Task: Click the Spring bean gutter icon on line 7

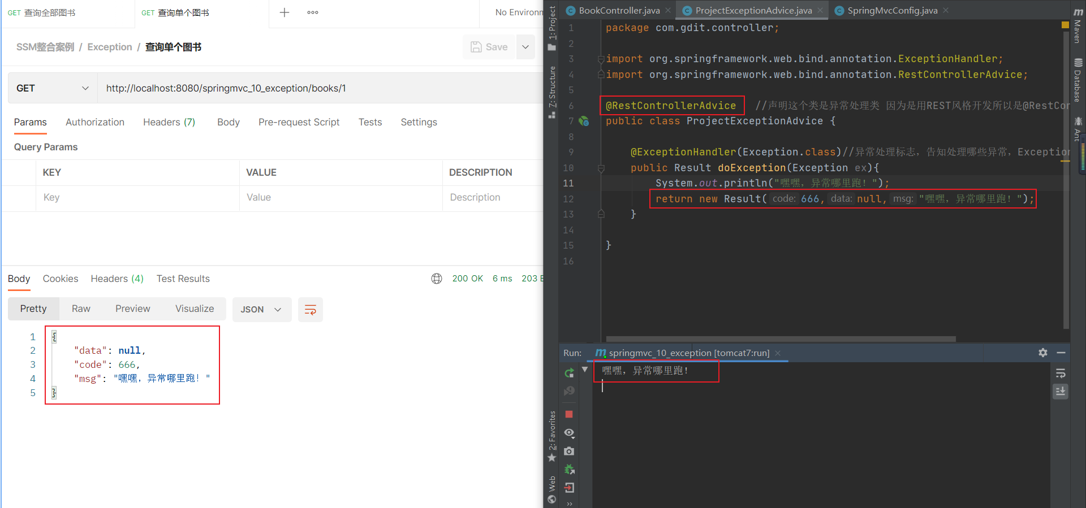Action: [584, 121]
